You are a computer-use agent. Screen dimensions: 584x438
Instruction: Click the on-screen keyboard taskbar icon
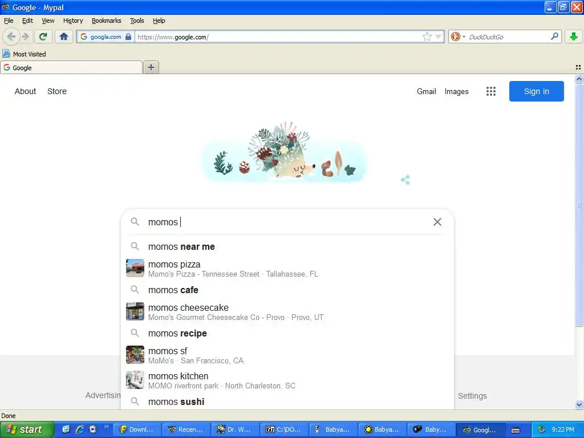516,430
